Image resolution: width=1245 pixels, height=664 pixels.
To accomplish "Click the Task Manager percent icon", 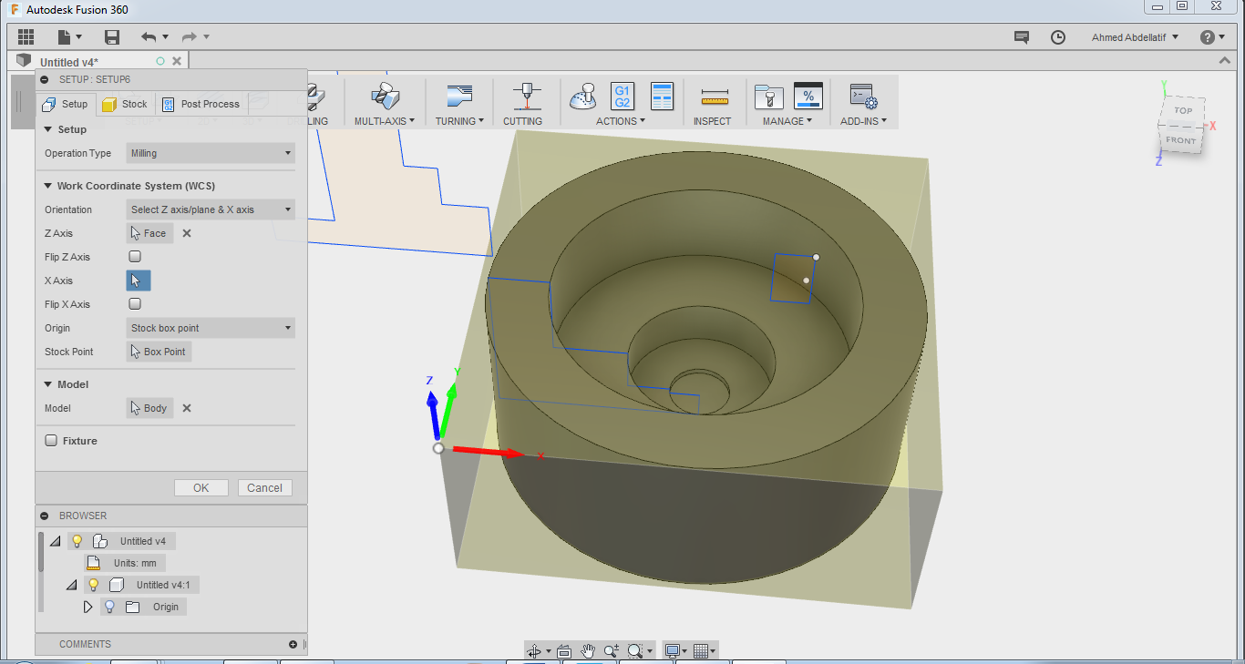I will coord(808,96).
